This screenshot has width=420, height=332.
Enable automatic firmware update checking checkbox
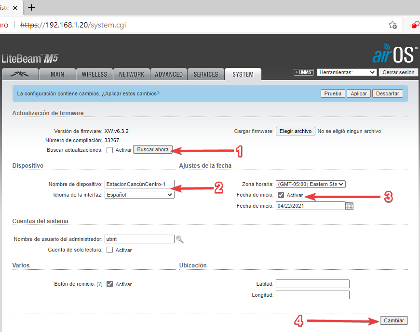[x=110, y=150]
